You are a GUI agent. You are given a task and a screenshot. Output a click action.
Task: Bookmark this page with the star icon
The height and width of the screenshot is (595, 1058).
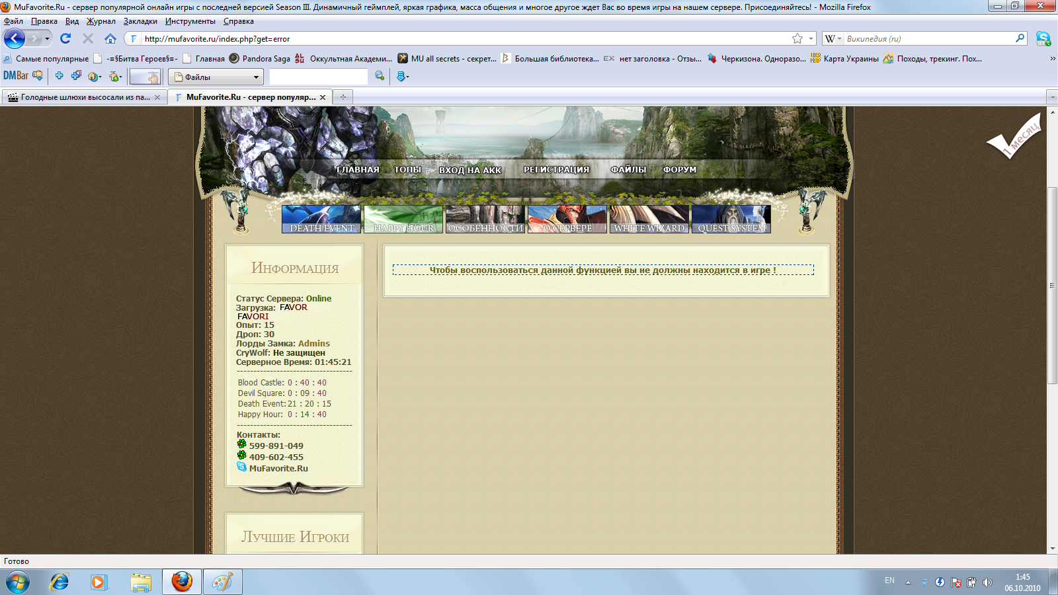[797, 38]
